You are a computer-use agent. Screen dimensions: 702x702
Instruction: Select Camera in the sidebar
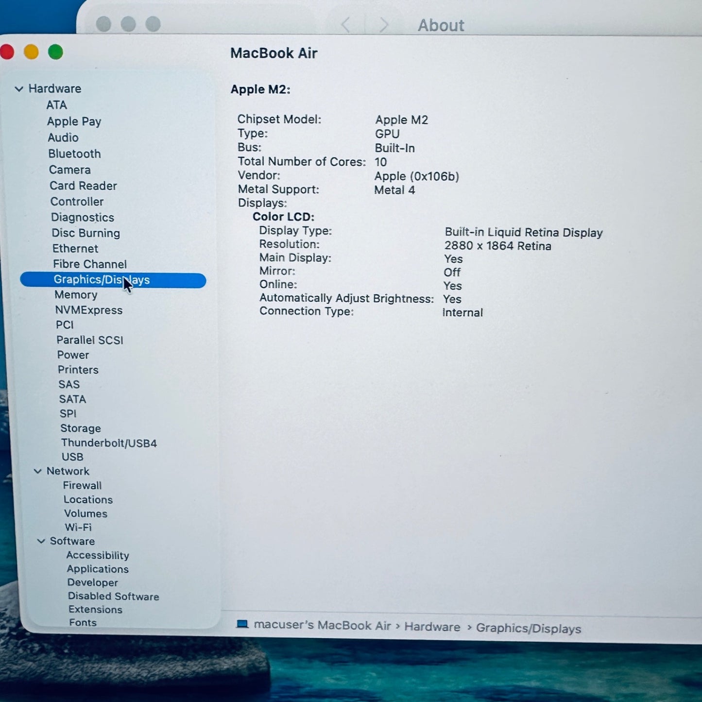click(x=70, y=170)
